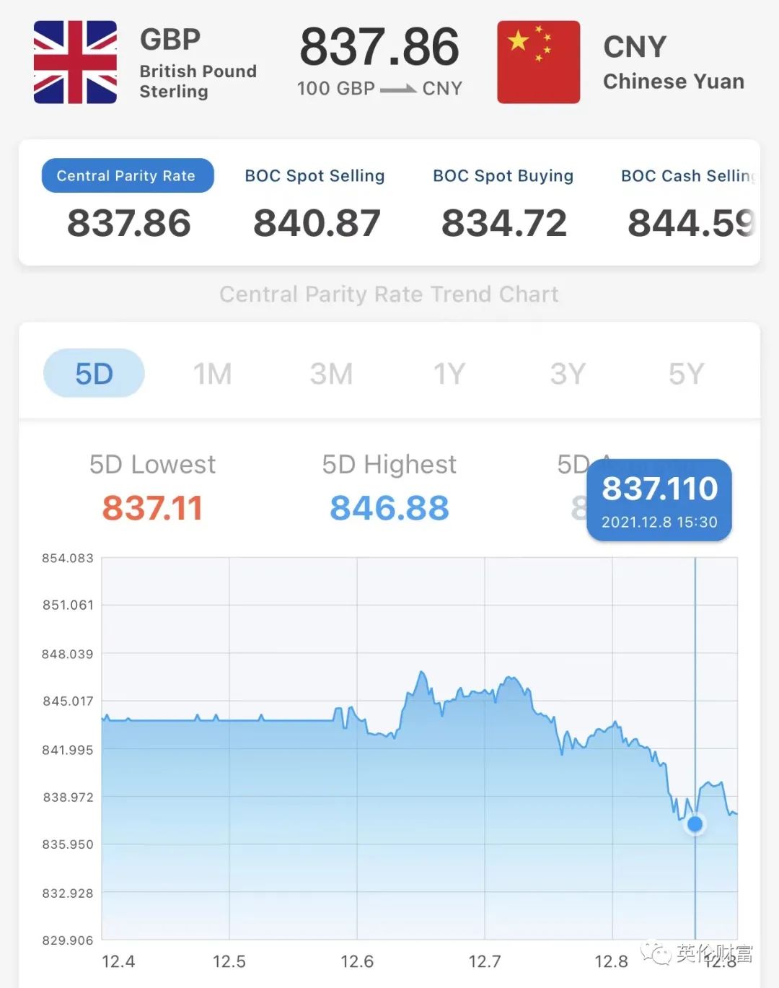This screenshot has width=779, height=988.
Task: Click the GBP to CNY arrow icon
Action: point(398,89)
